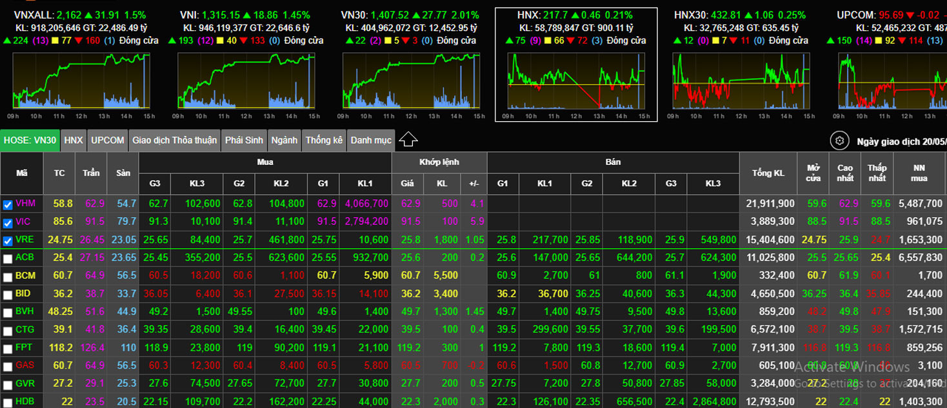Open the Danh mục menu
Image resolution: width=947 pixels, height=408 pixels.
pyautogui.click(x=371, y=141)
